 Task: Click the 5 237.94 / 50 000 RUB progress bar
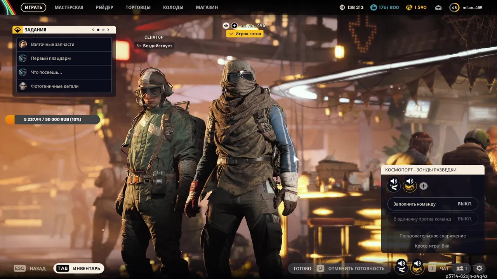pyautogui.click(x=52, y=119)
